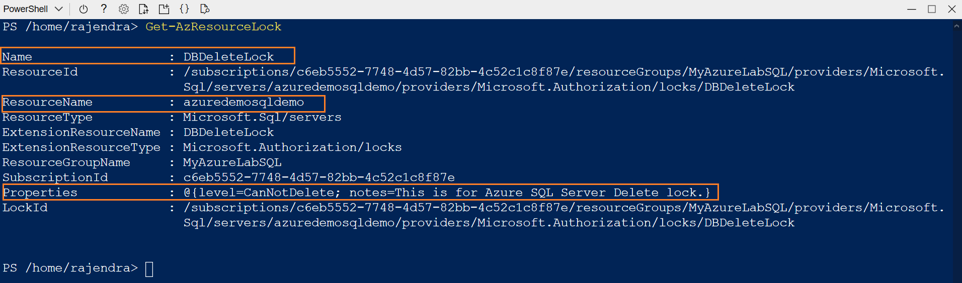Click the terminal scroll up arrow
The image size is (962, 283).
pos(956,26)
